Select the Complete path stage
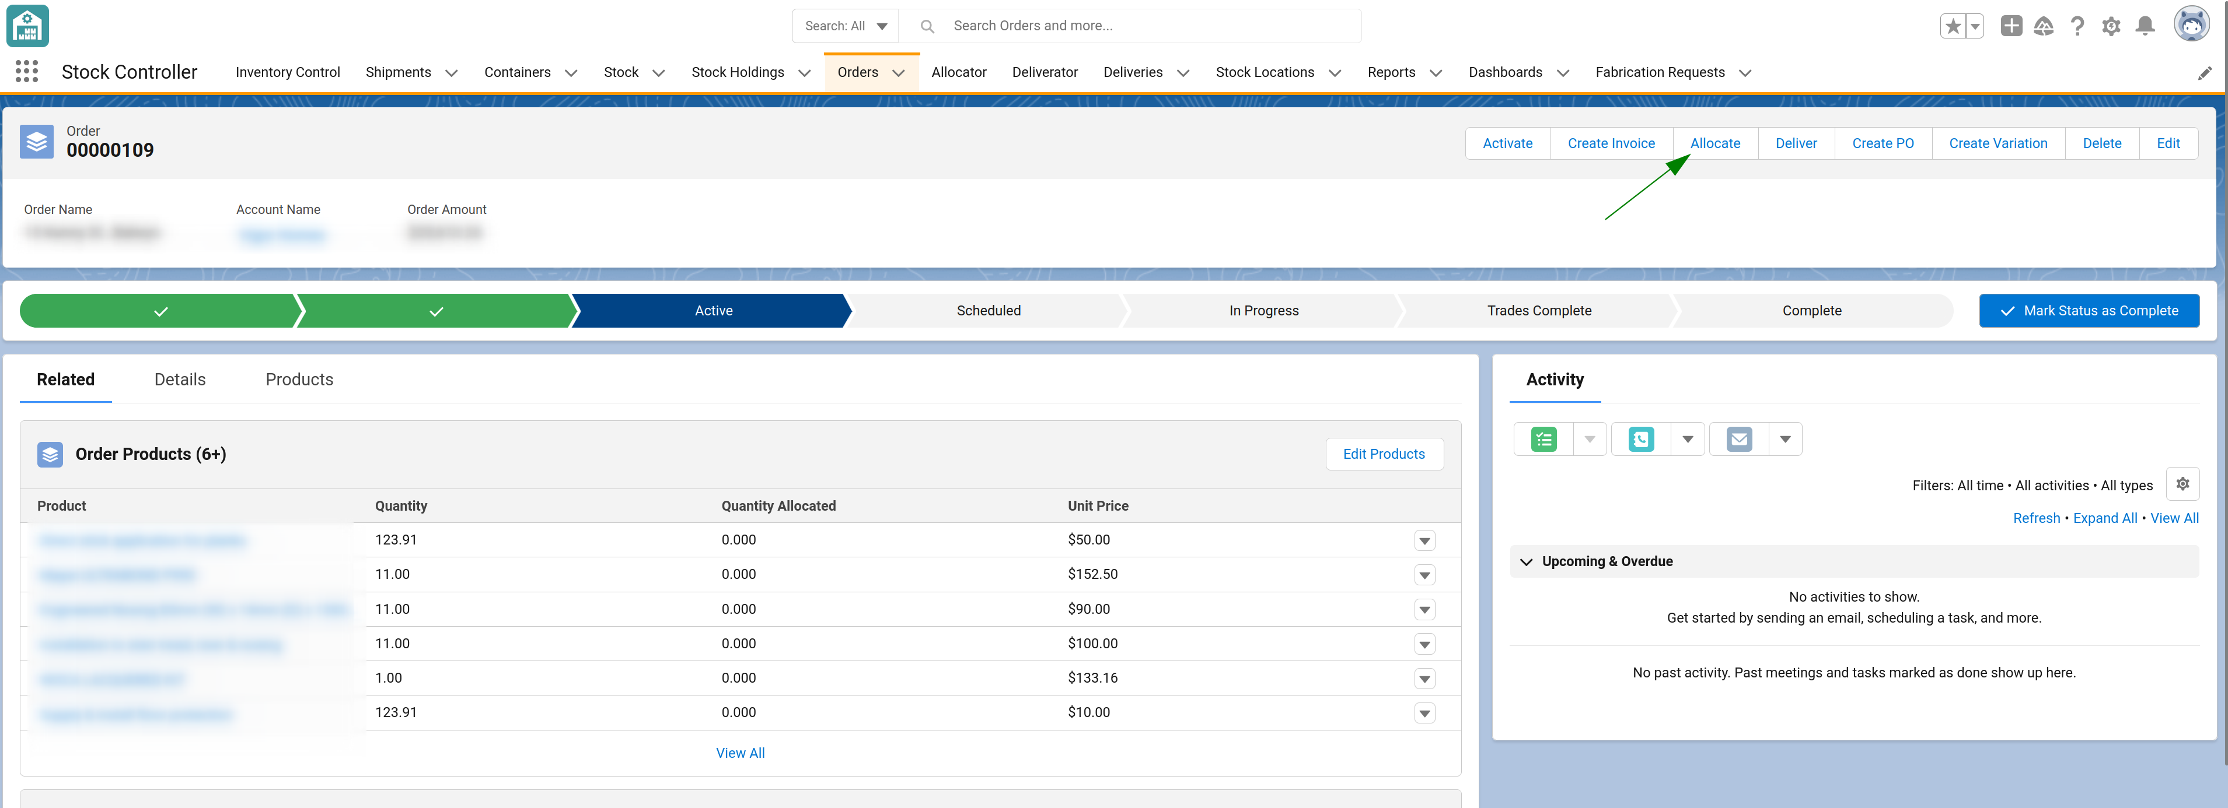Viewport: 2228px width, 808px height. click(x=1812, y=311)
